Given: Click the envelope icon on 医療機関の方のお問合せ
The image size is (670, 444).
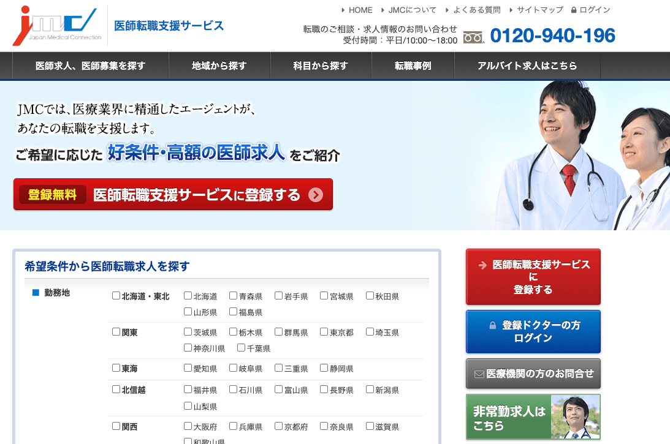Looking at the screenshot, I should [479, 374].
